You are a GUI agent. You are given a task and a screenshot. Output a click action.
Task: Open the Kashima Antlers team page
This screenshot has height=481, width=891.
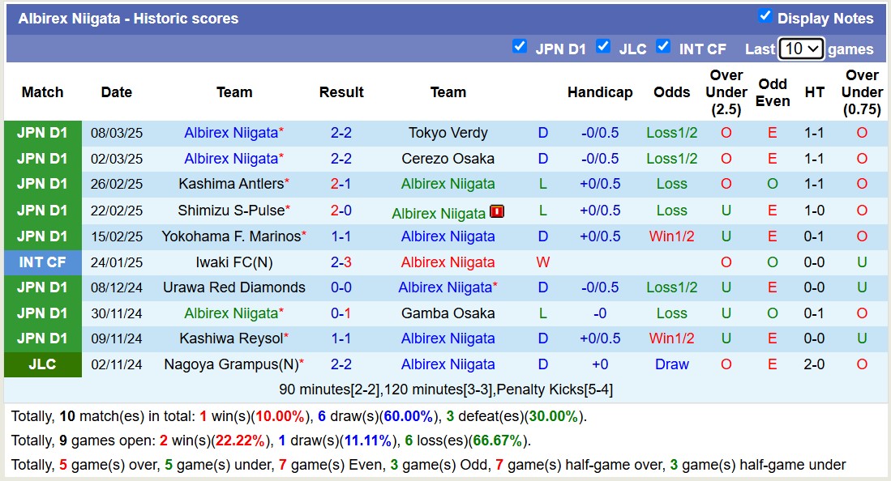click(231, 184)
